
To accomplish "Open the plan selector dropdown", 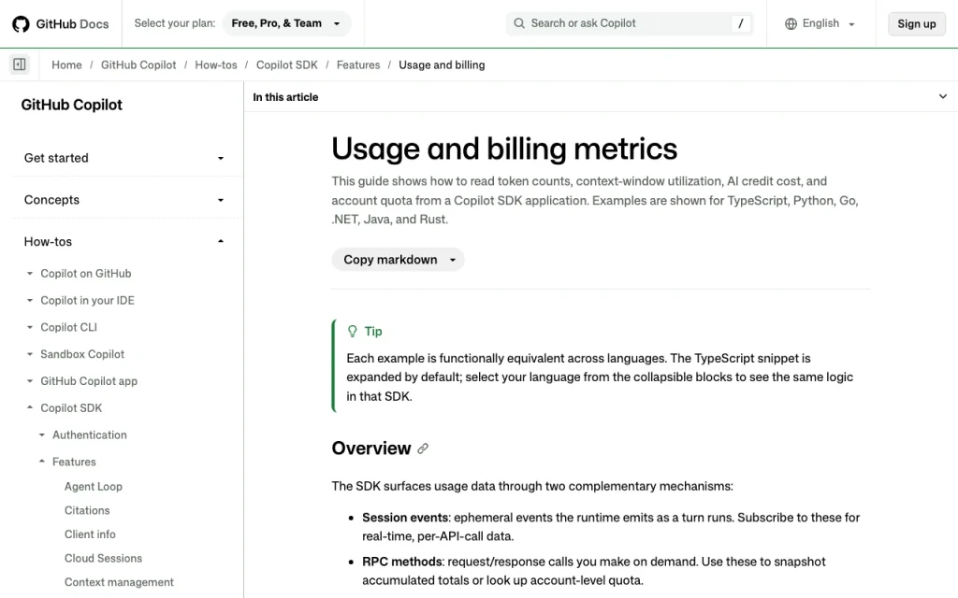I will click(286, 23).
